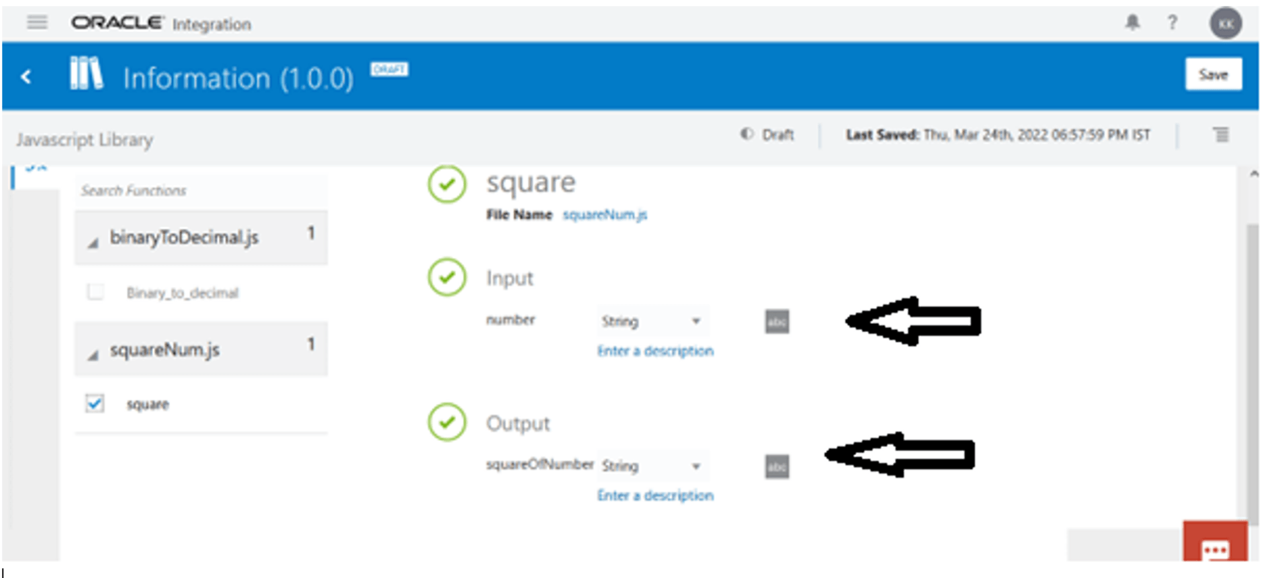The image size is (1270, 578).
Task: Click the KK user avatar
Action: coord(1225,22)
